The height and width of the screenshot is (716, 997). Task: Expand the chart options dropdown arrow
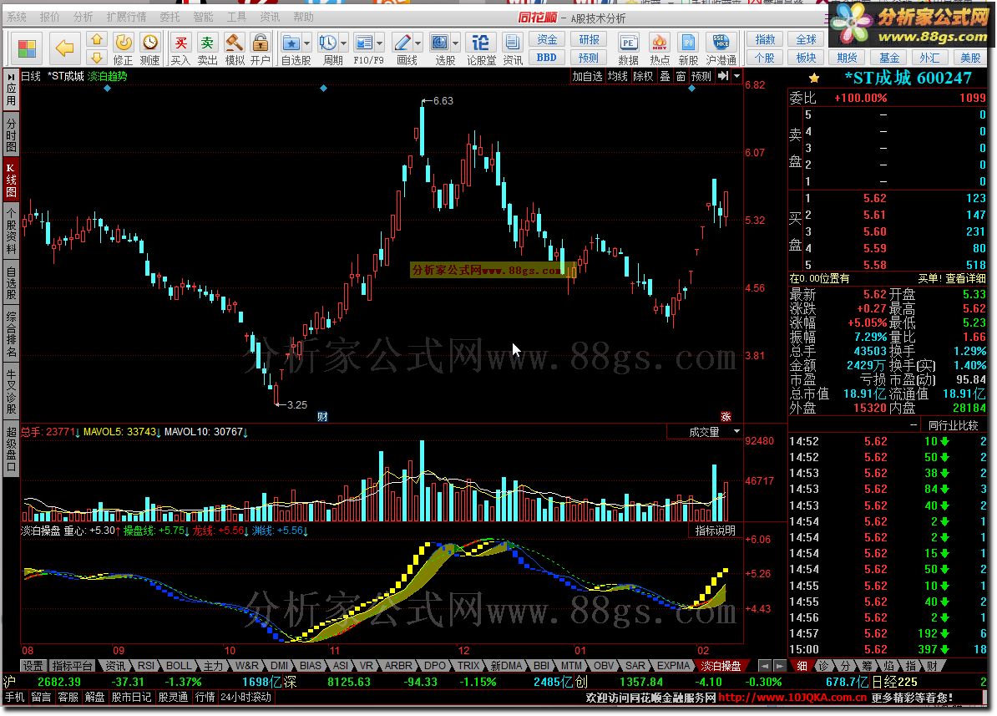pyautogui.click(x=737, y=76)
